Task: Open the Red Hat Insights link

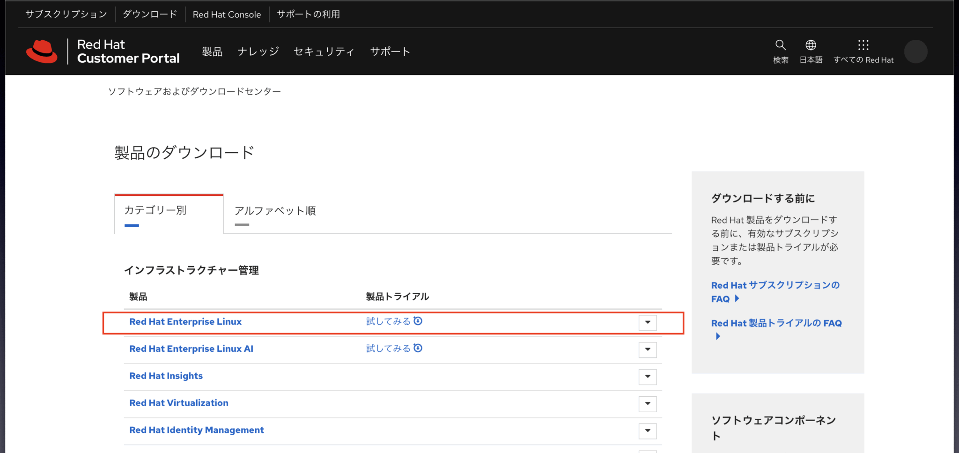Action: click(166, 376)
